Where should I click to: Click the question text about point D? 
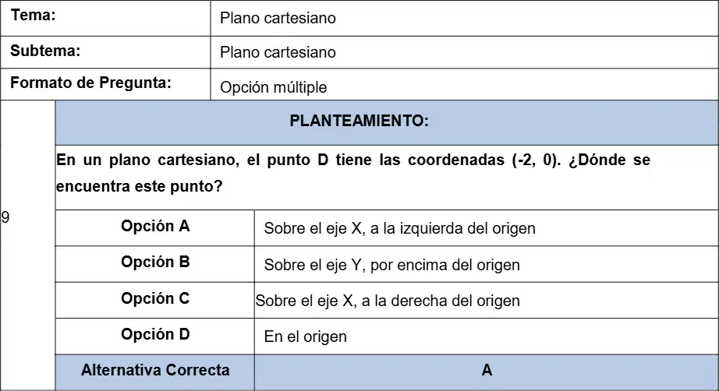pos(353,173)
